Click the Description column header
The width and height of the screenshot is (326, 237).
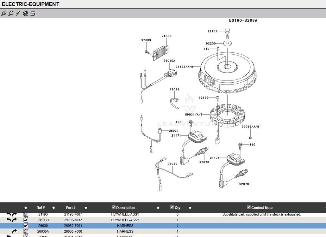(125, 208)
